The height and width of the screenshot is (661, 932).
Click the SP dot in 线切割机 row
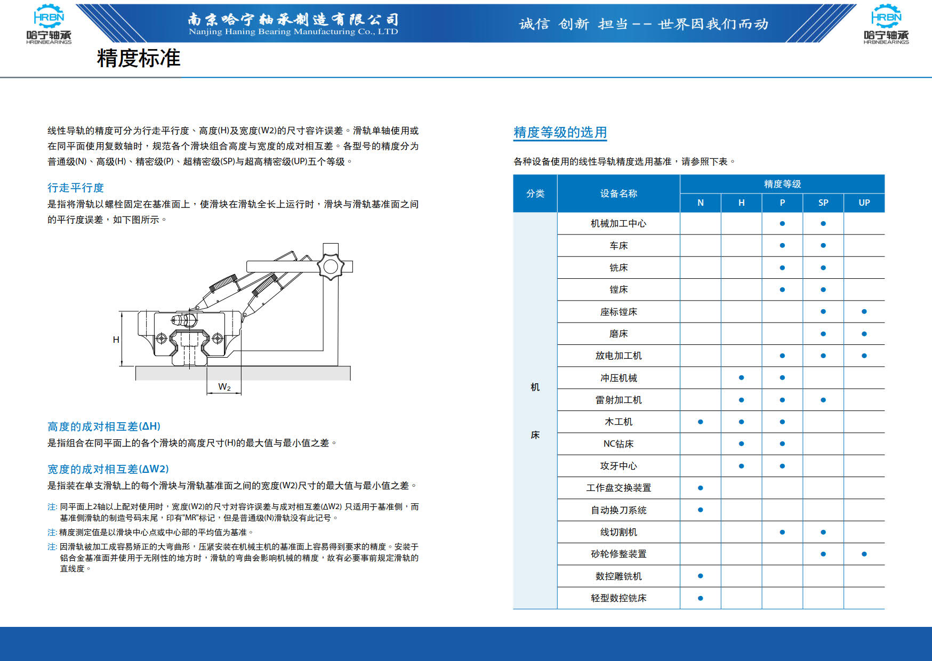823,532
